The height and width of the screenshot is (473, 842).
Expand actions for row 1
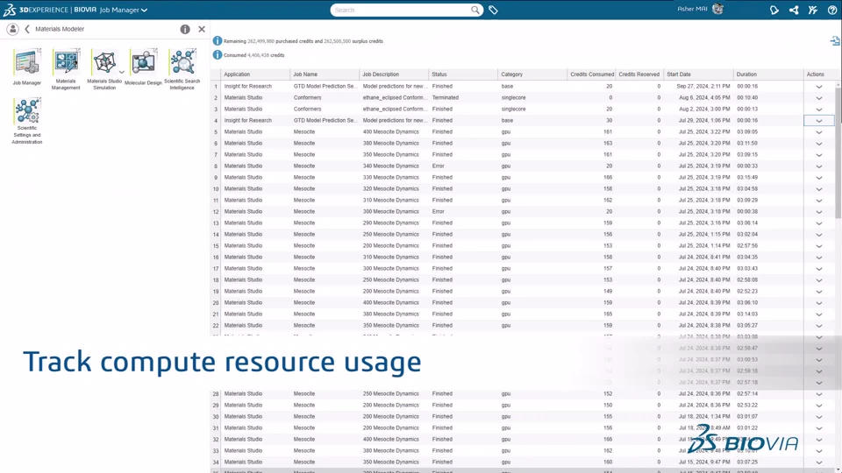tap(819, 87)
